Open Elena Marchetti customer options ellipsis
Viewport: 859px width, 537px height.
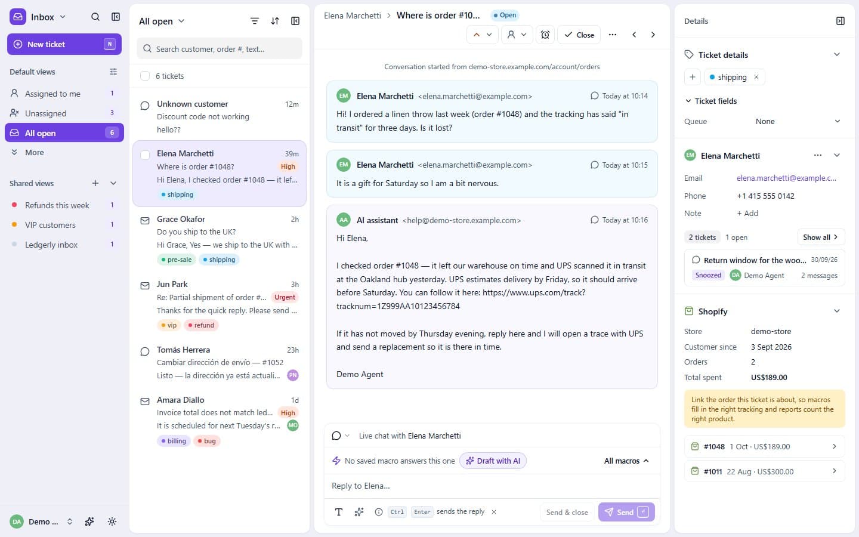click(x=818, y=155)
